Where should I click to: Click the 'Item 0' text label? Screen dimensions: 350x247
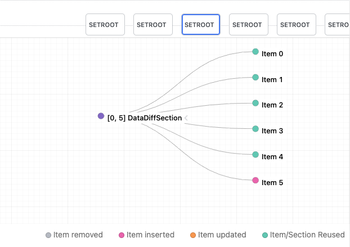(272, 54)
